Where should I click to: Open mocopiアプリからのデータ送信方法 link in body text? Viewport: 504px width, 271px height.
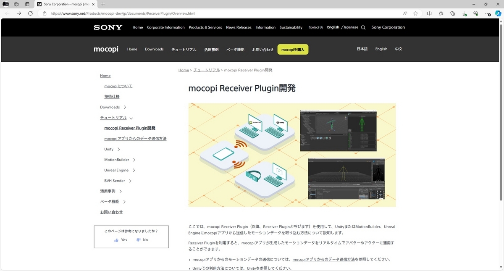click(323, 259)
